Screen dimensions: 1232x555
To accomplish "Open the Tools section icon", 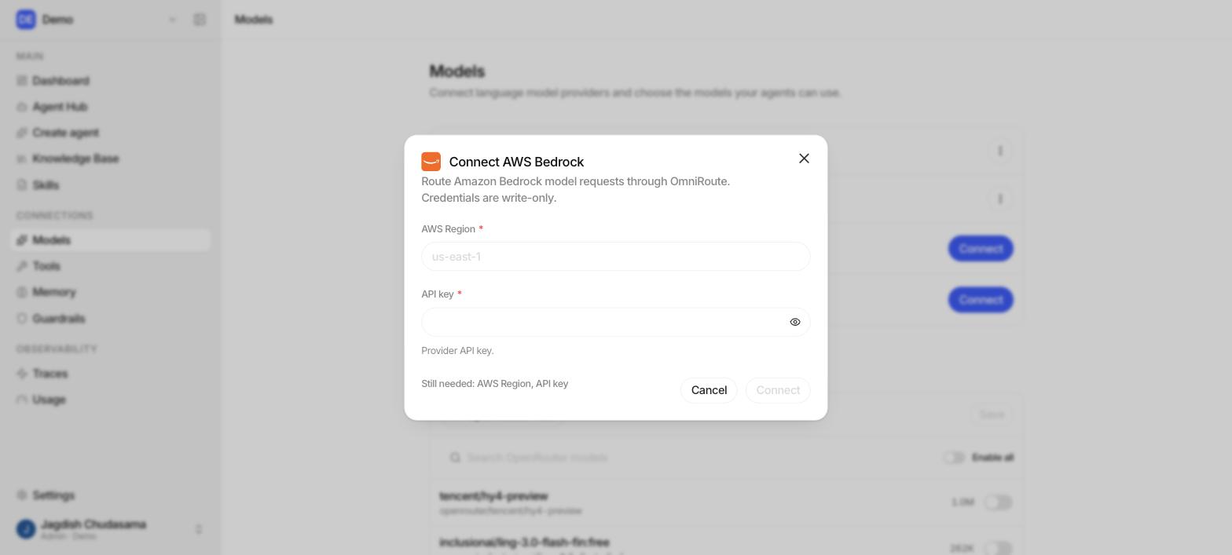I will [x=22, y=266].
